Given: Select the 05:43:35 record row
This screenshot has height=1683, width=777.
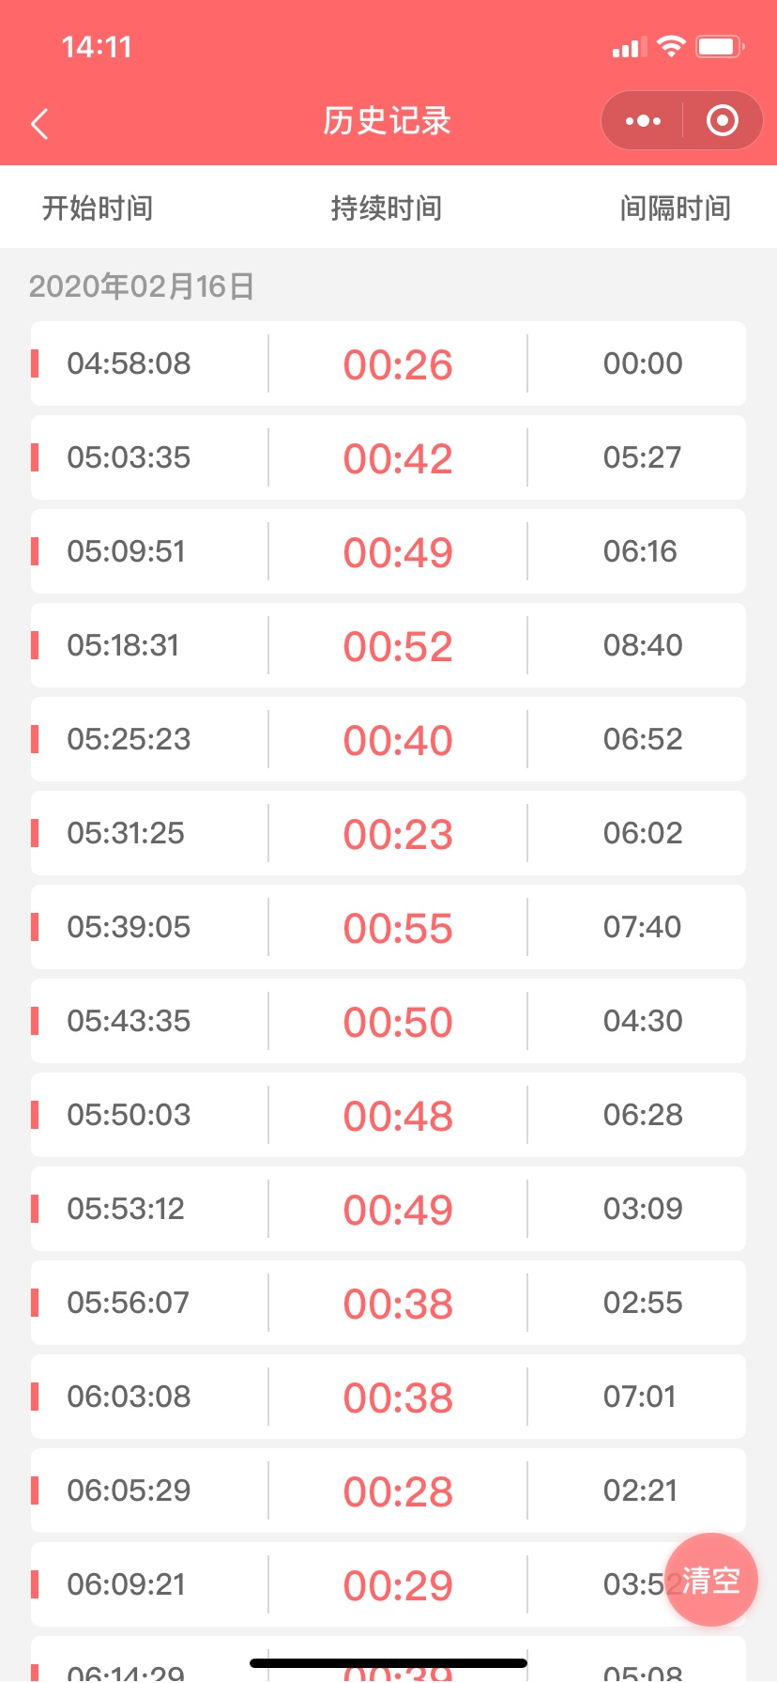Looking at the screenshot, I should pos(388,1021).
